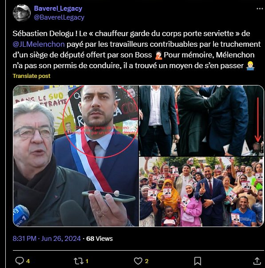Click the post text starting Sébastien Delogu
Viewport: 265px width, 268px height.
(x=137, y=49)
